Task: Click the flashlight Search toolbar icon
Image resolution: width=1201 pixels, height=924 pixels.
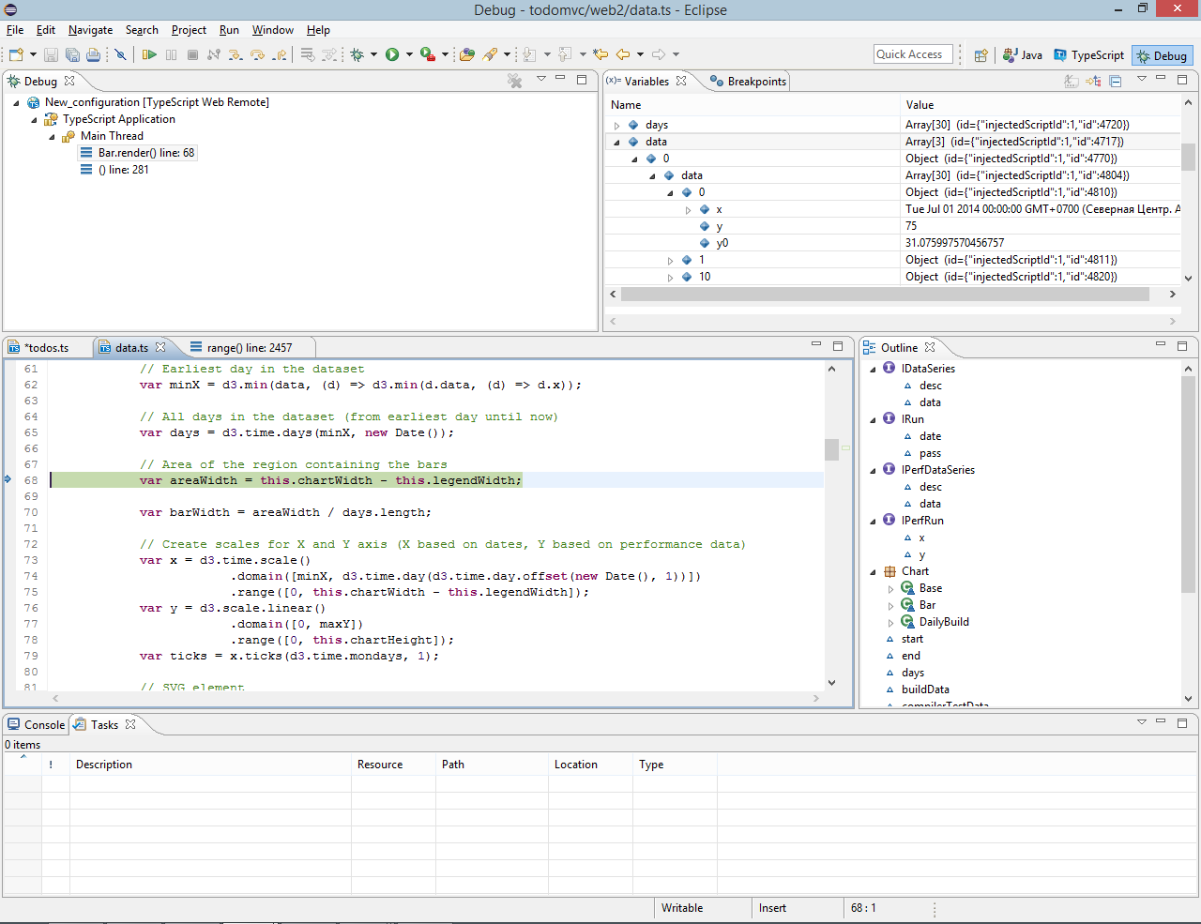Action: point(491,54)
